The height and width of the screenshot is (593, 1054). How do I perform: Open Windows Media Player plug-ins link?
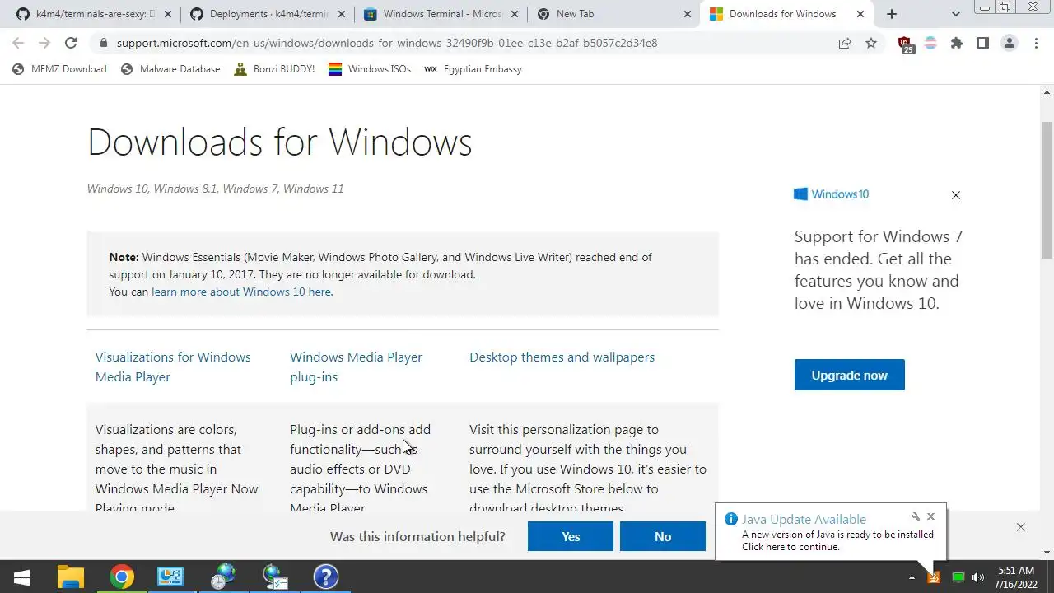coord(356,367)
